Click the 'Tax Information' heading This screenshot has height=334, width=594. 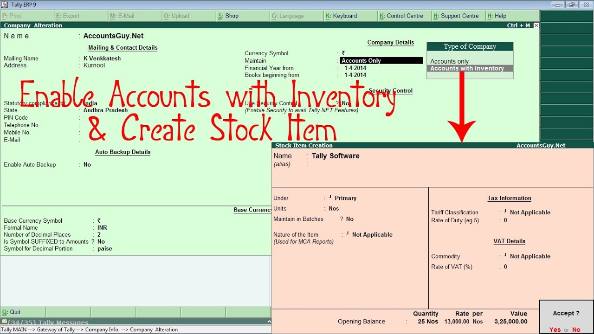pyautogui.click(x=509, y=198)
